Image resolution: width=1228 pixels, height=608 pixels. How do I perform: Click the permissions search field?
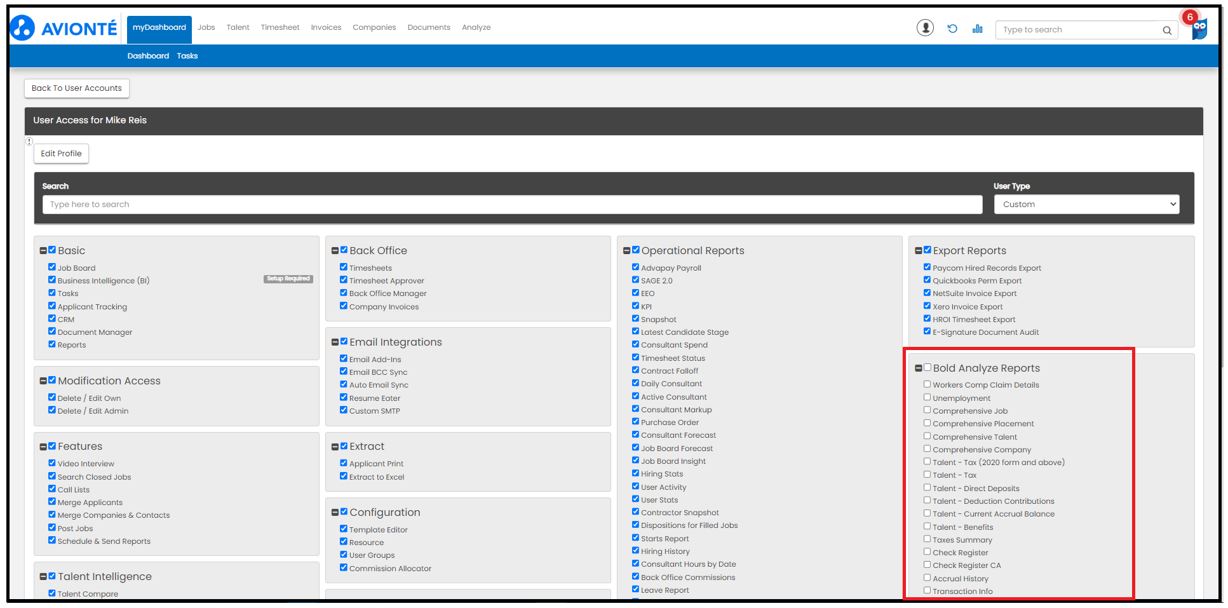tap(513, 205)
